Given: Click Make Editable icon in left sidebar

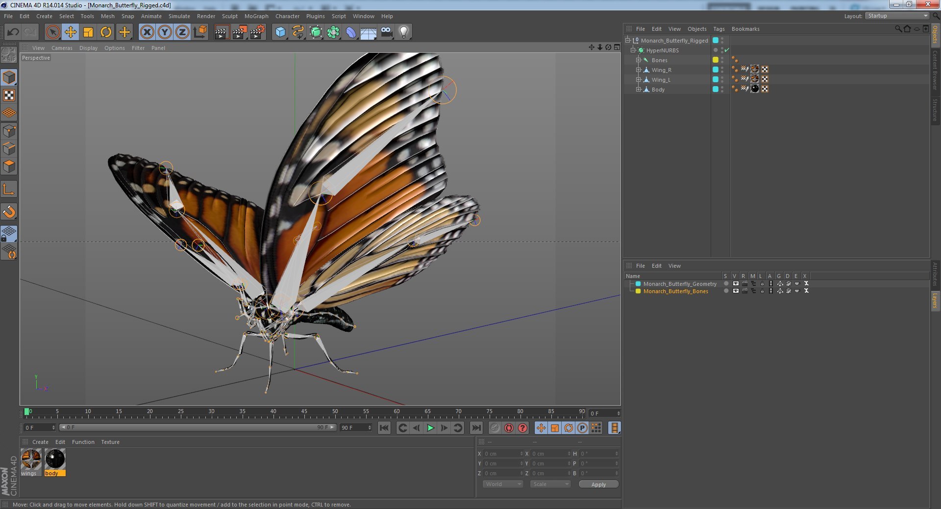Looking at the screenshot, I should pyautogui.click(x=9, y=55).
